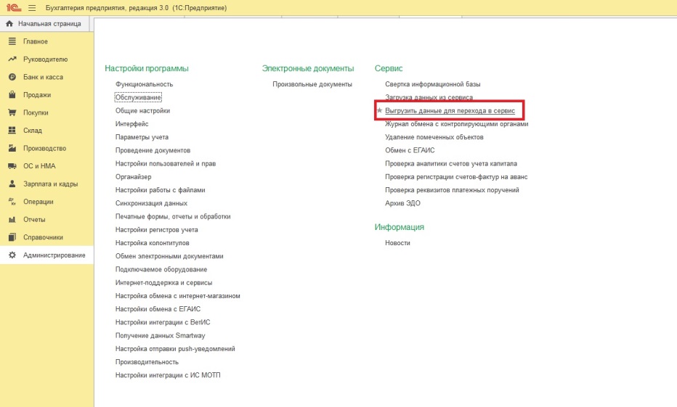Click the favorite star beside Выгрузить данные

point(379,110)
